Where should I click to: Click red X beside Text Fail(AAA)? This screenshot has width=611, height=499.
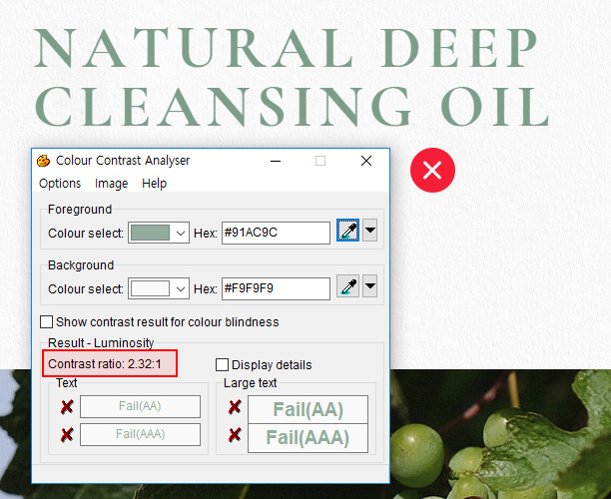pyautogui.click(x=67, y=434)
